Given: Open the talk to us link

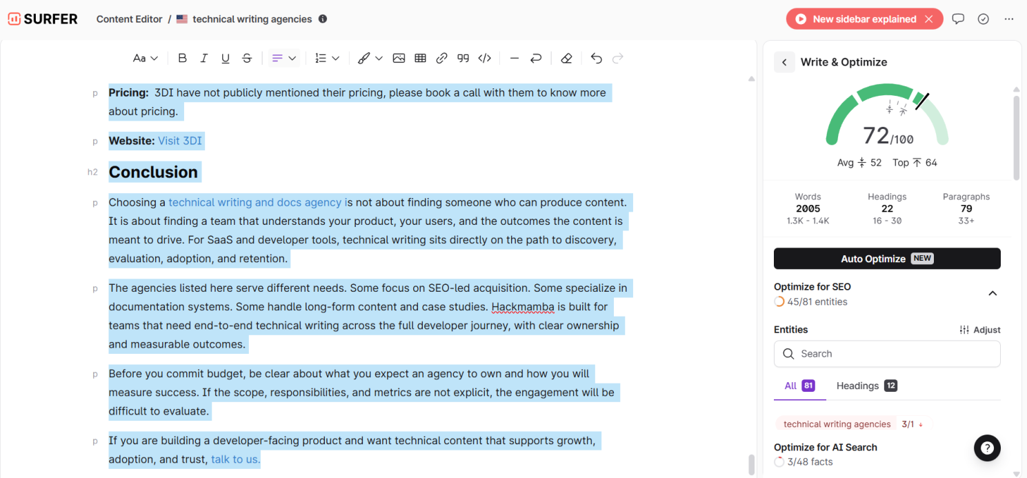Looking at the screenshot, I should pyautogui.click(x=236, y=459).
